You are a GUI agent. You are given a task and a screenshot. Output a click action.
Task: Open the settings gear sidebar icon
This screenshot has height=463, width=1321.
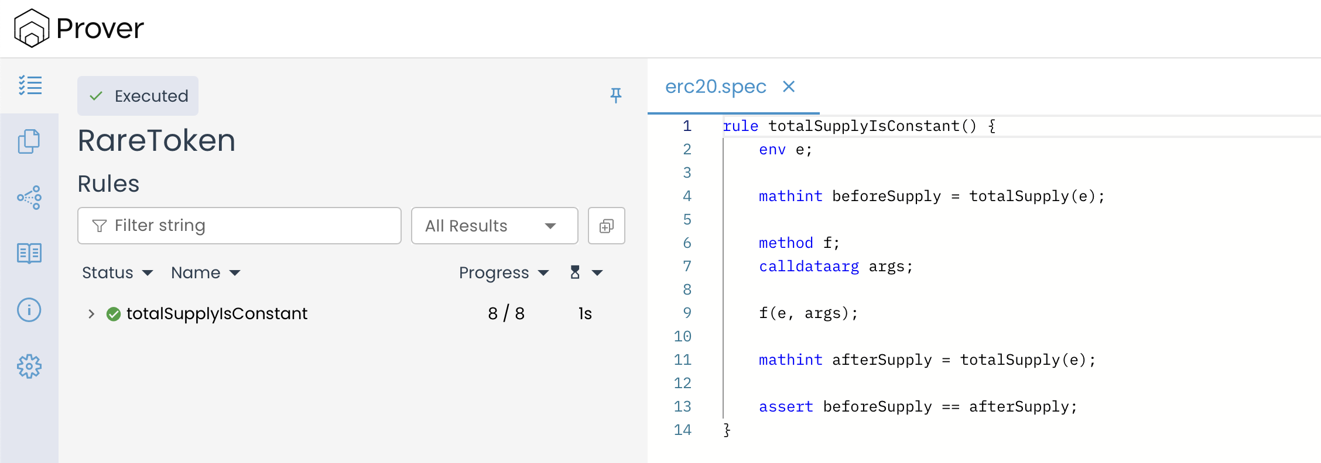29,367
